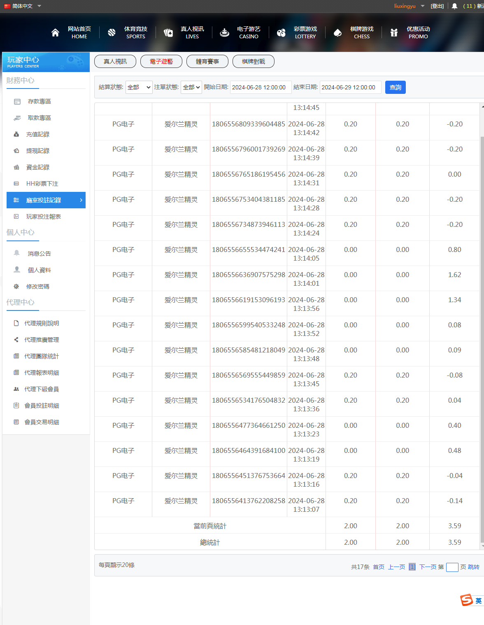
Task: Switch to the 體育賽事 tab
Action: 207,61
